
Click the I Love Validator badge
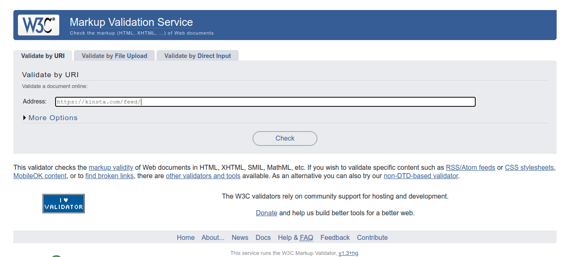tap(63, 203)
